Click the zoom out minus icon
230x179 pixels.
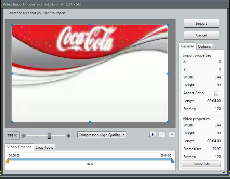pos(24,136)
